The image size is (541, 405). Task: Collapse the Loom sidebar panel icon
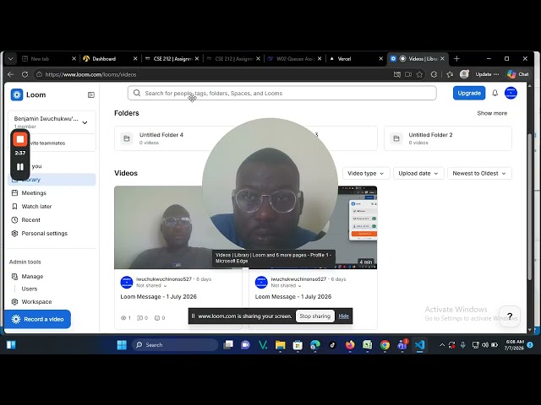(x=91, y=94)
